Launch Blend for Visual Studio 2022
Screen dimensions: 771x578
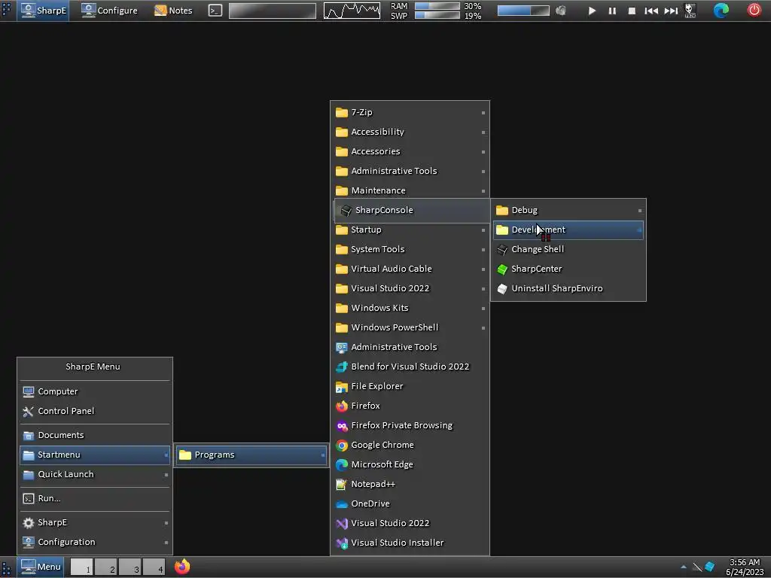410,367
